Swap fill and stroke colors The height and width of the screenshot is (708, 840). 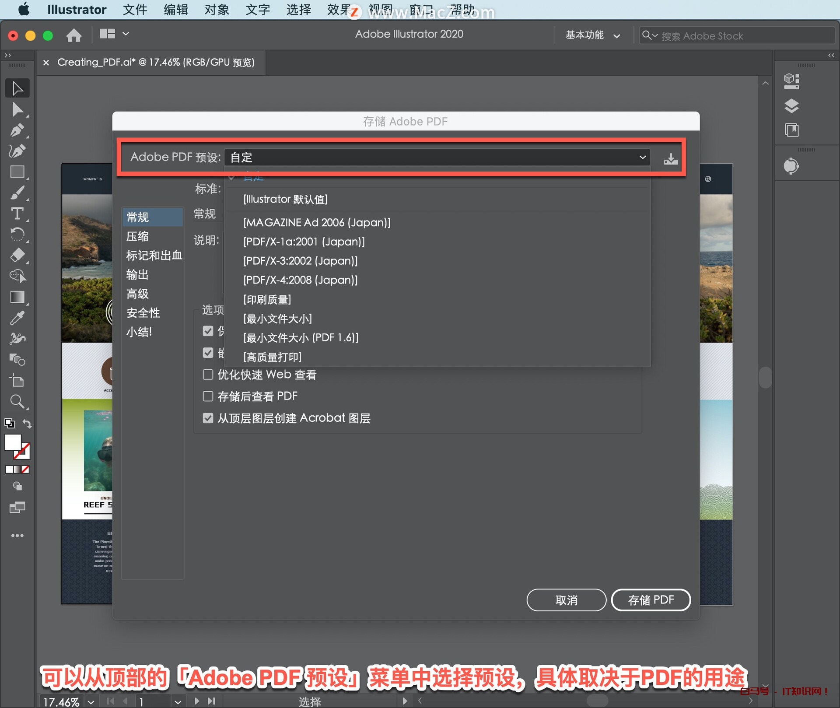(27, 424)
